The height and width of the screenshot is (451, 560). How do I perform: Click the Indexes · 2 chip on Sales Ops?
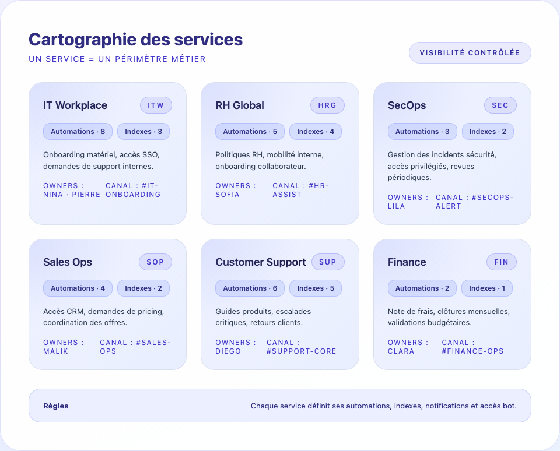tap(143, 288)
